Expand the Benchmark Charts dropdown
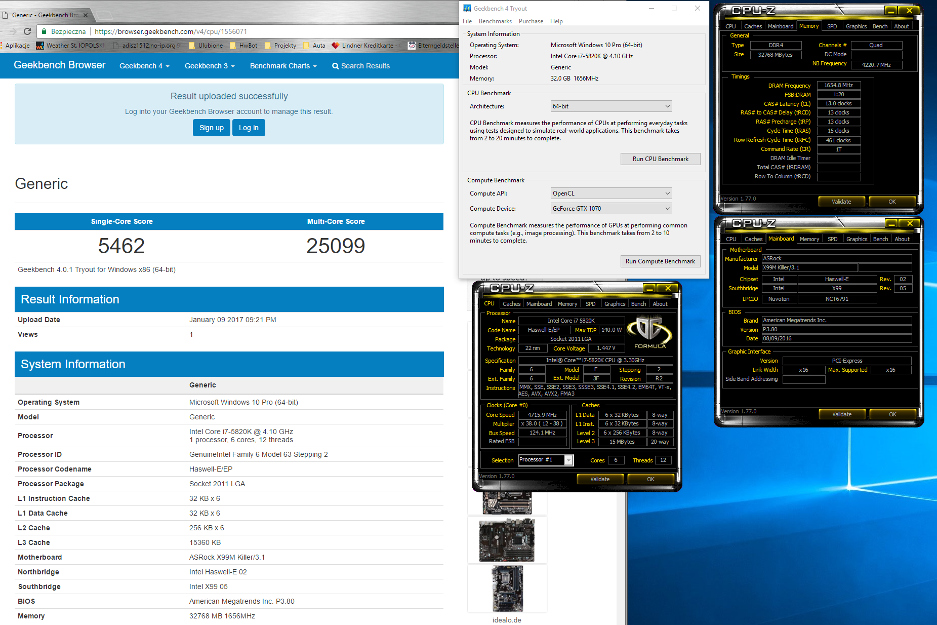The image size is (937, 625). coord(283,66)
